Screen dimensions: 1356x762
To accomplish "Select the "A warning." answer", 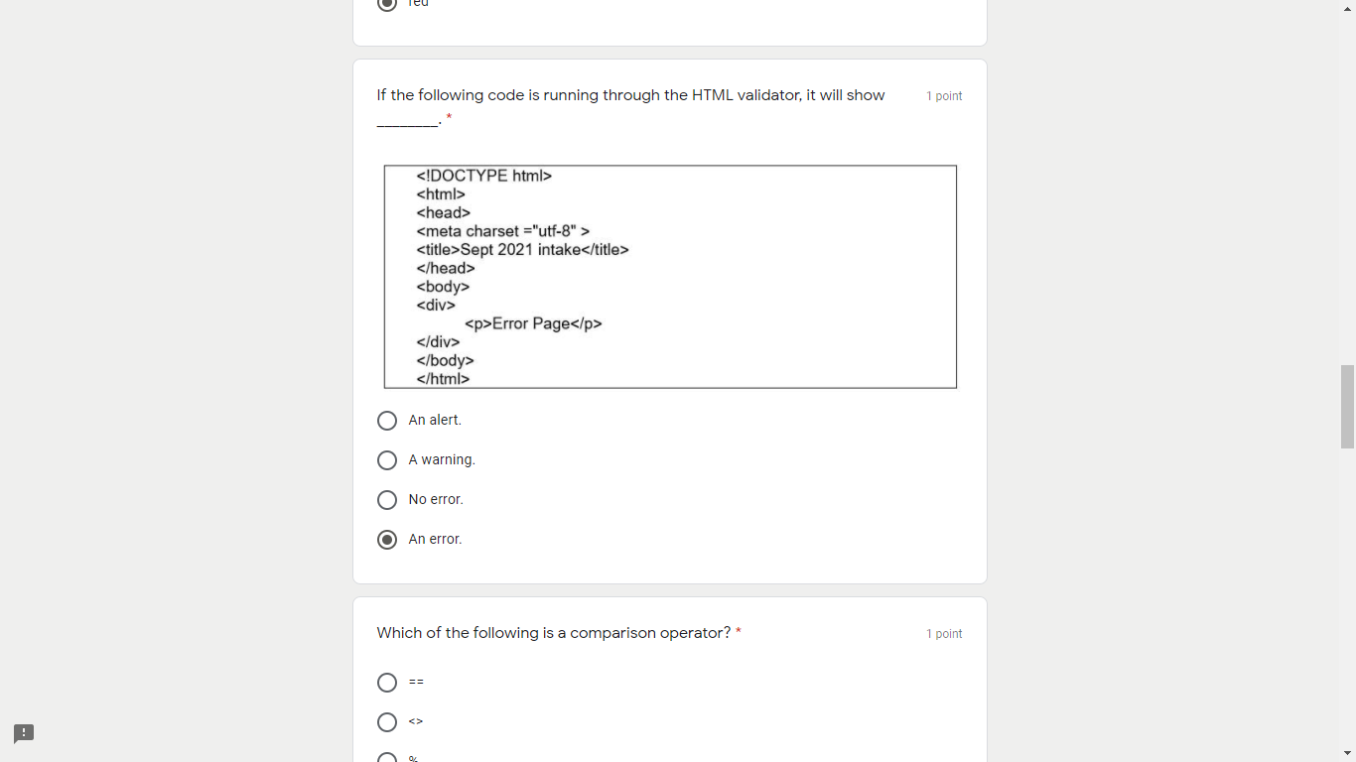I will click(387, 459).
